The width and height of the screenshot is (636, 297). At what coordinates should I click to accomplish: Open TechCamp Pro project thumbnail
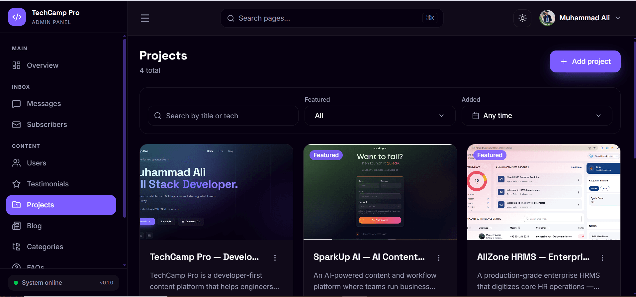click(x=216, y=192)
